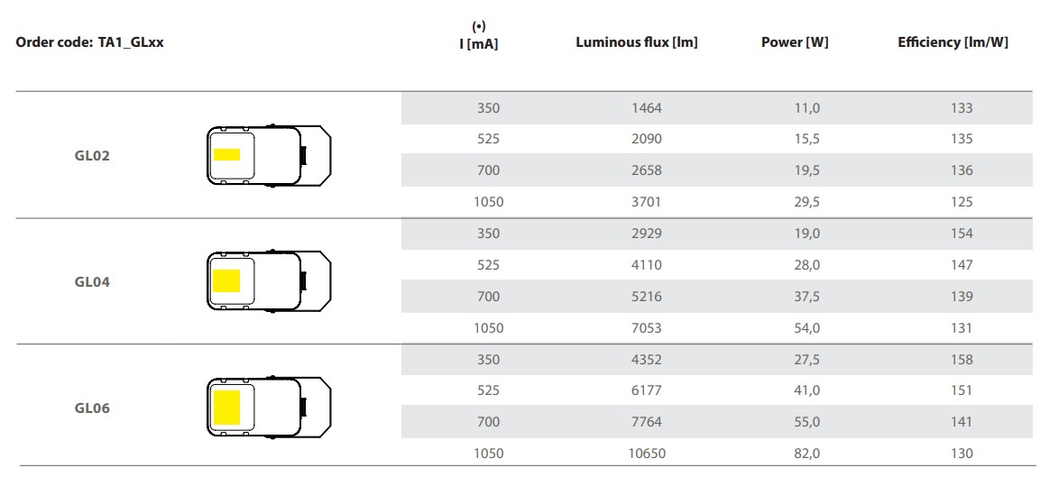Click the I [mA] column header
Image resolution: width=1050 pixels, height=486 pixels.
479,38
